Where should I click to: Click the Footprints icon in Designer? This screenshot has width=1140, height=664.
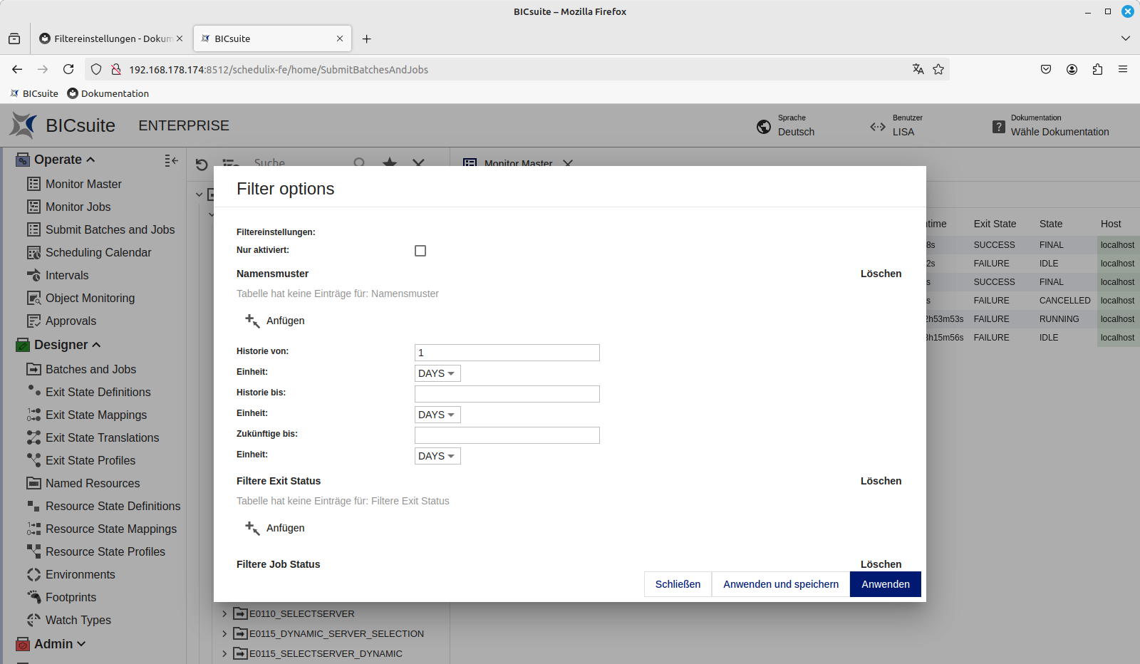33,597
